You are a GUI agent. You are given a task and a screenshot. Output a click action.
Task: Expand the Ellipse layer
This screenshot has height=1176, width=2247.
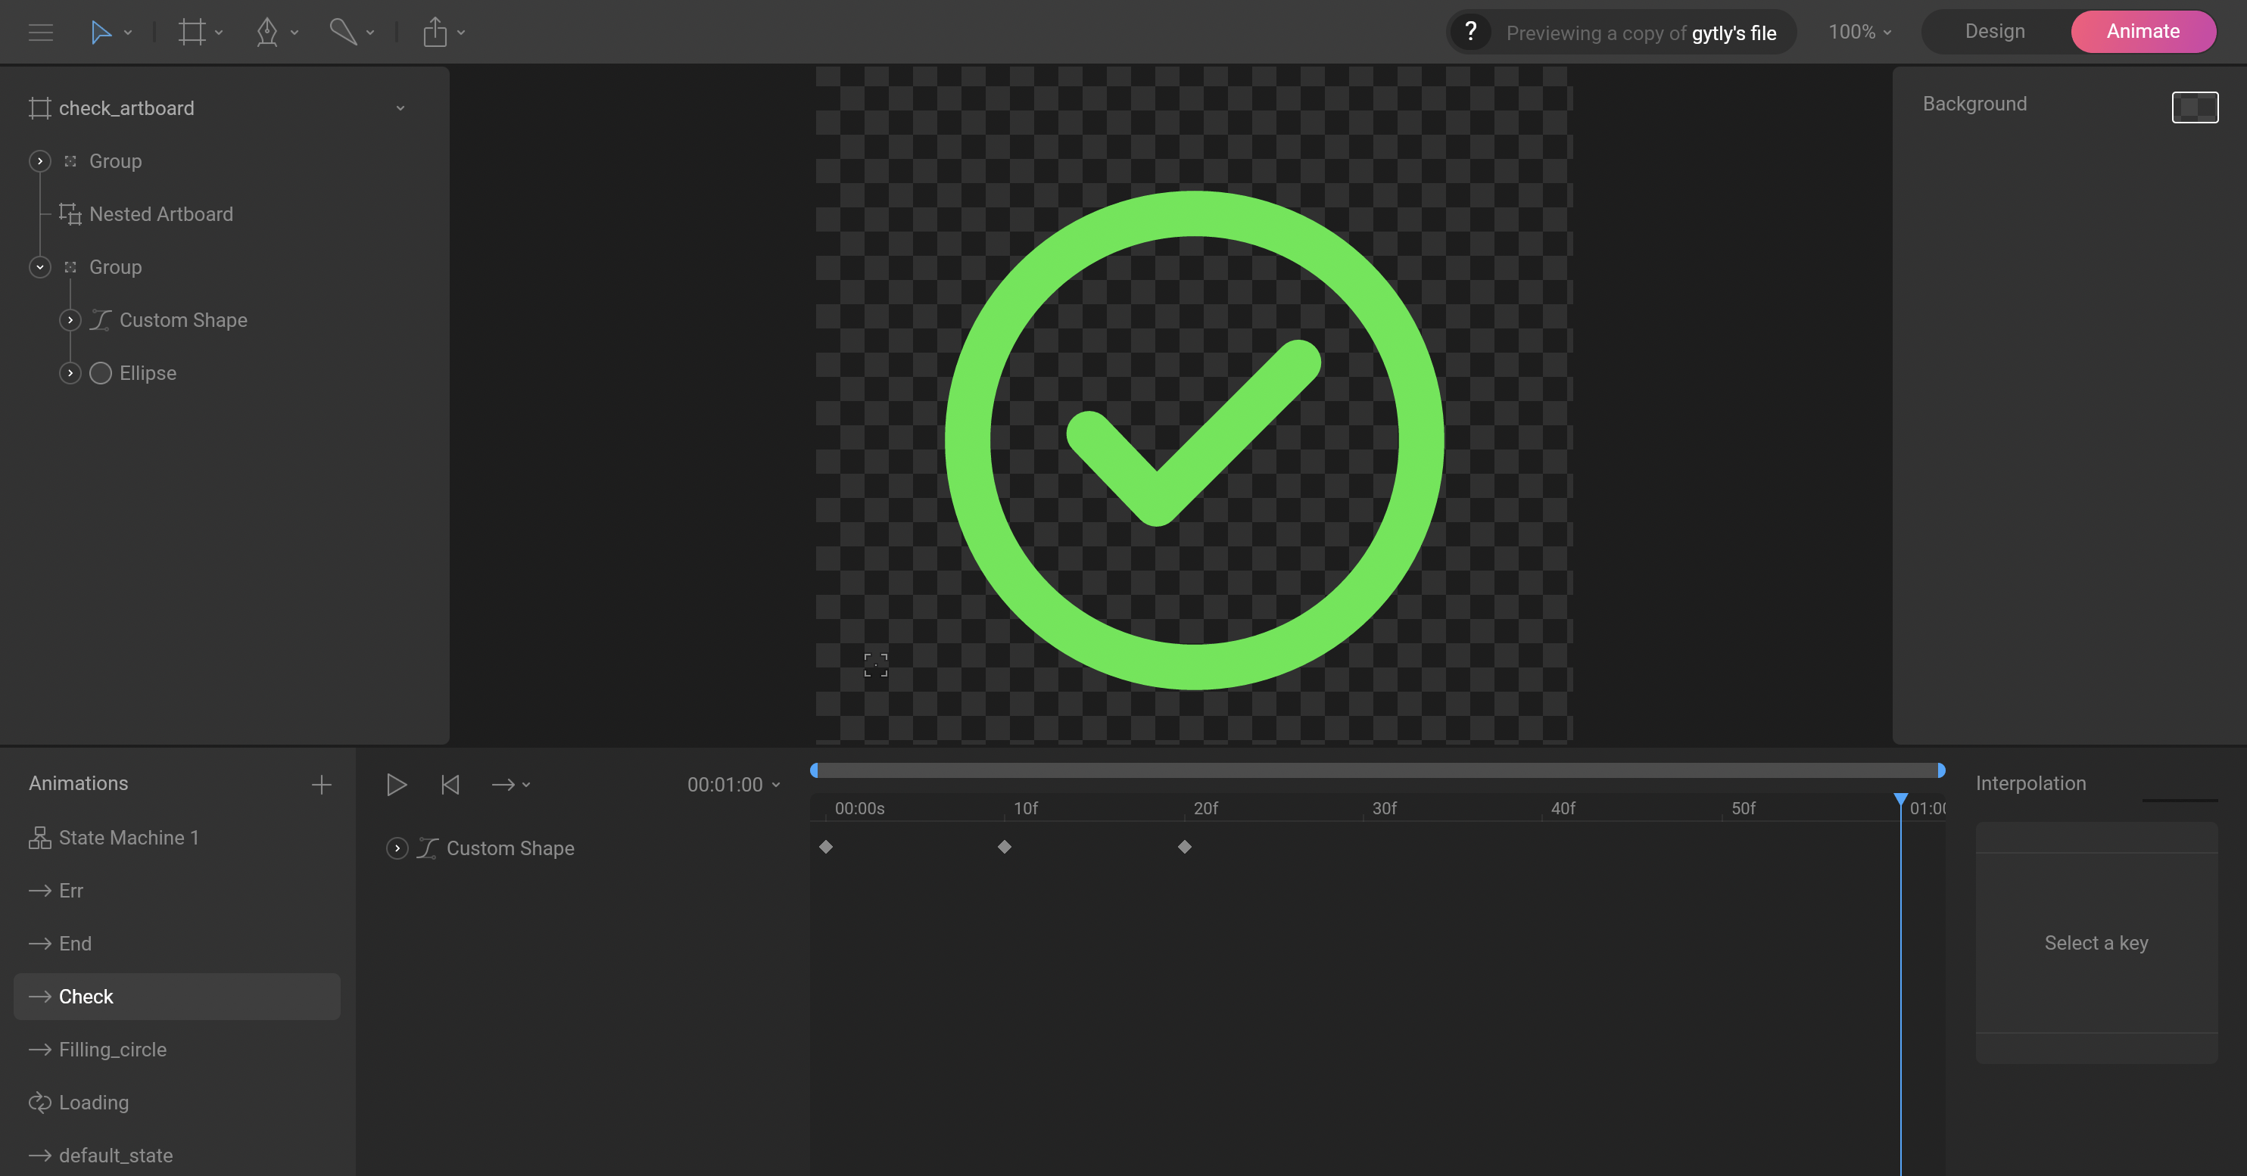coord(70,373)
